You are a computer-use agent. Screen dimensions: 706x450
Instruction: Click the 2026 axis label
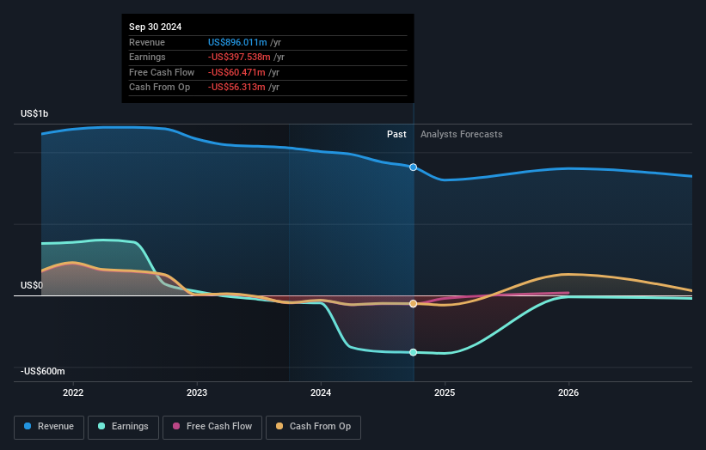(568, 393)
